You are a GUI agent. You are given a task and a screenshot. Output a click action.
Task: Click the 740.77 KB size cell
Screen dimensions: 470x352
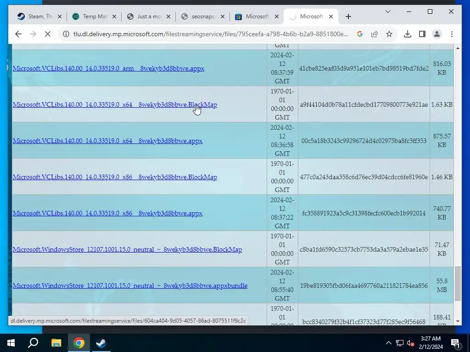point(442,213)
